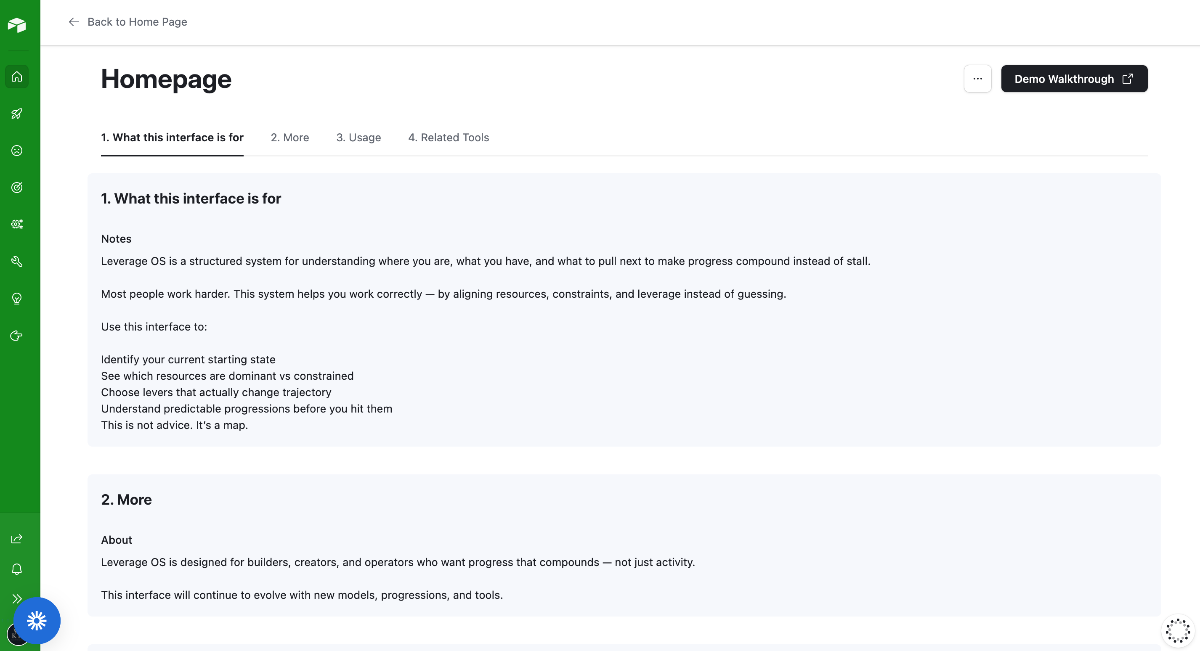Select the Home icon in the sidebar

click(x=17, y=77)
